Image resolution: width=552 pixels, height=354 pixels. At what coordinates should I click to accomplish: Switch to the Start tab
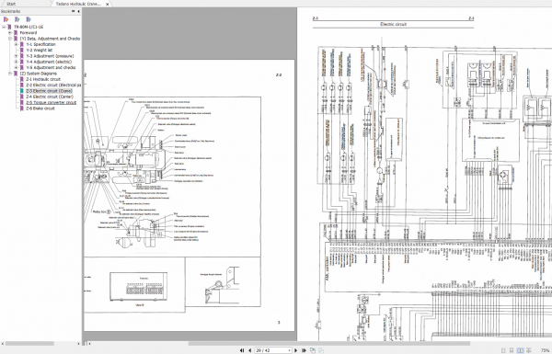pos(11,4)
